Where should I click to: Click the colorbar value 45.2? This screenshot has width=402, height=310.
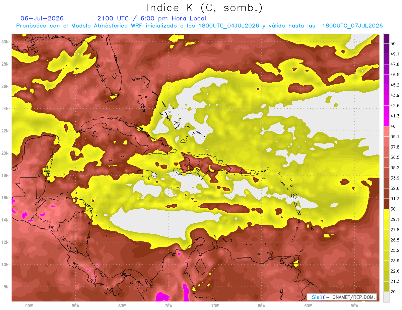(x=395, y=85)
